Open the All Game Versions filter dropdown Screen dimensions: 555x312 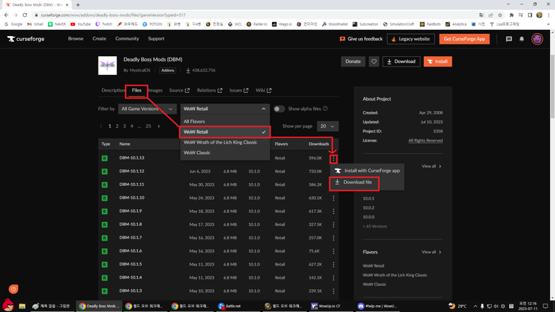pyautogui.click(x=147, y=109)
